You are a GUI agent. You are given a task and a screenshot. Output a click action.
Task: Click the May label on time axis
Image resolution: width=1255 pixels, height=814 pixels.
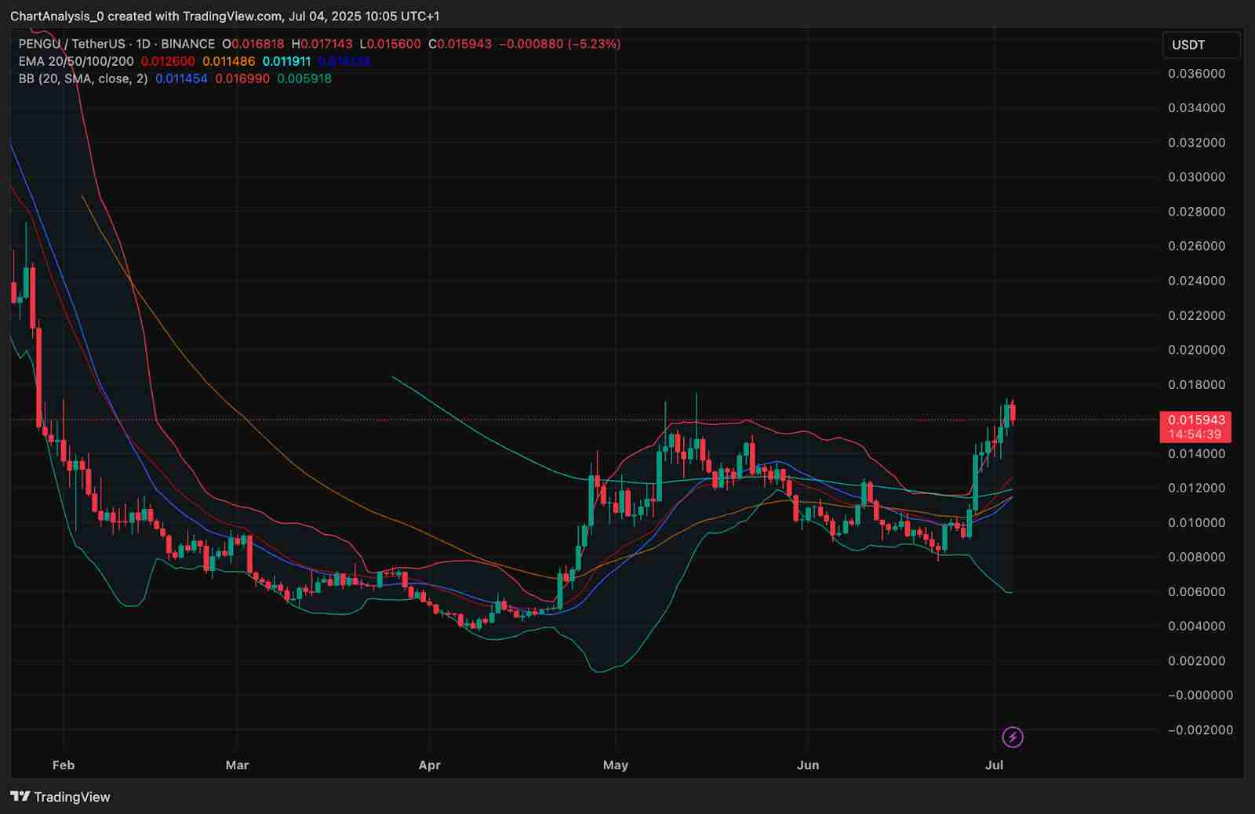tap(616, 765)
